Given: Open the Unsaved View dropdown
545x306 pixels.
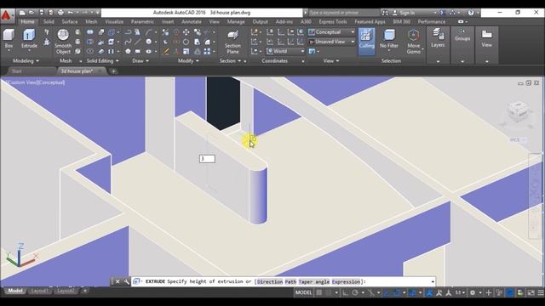Looking at the screenshot, I should (x=331, y=42).
